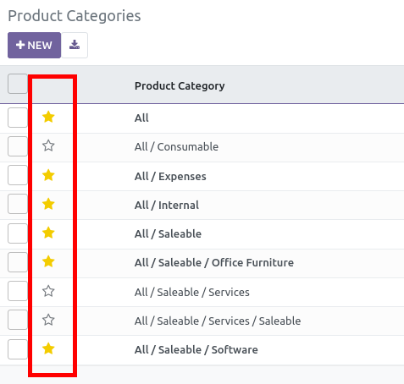Screen dimensions: 404x384
Task: Open the All / Expenses record
Action: tap(170, 177)
